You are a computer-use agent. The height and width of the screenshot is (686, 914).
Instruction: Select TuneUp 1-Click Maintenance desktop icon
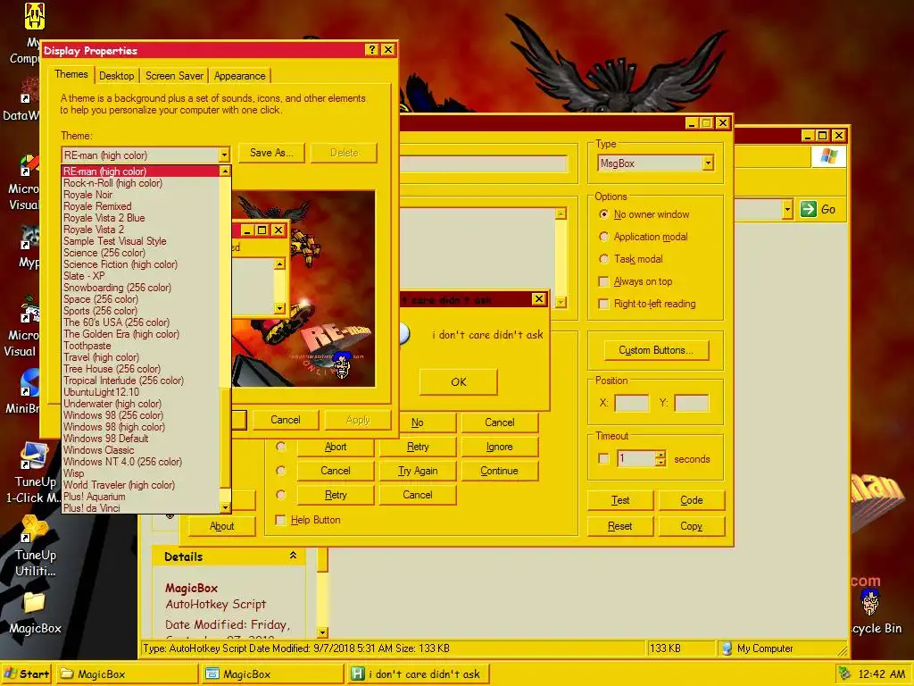(x=33, y=472)
